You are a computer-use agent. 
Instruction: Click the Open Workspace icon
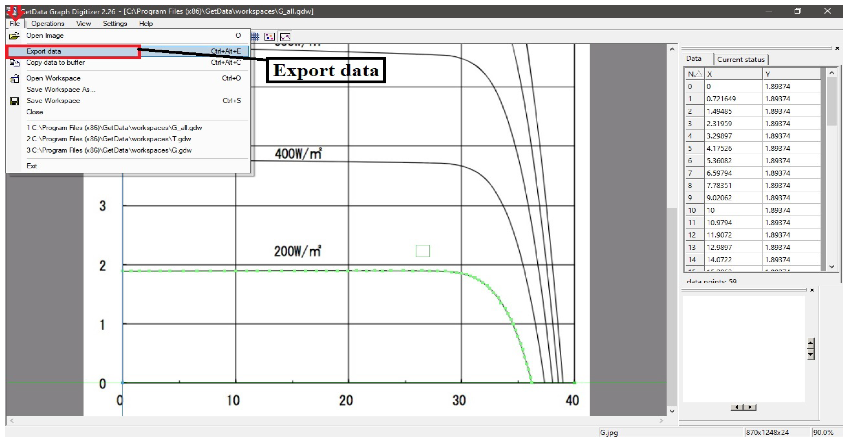pyautogui.click(x=14, y=79)
